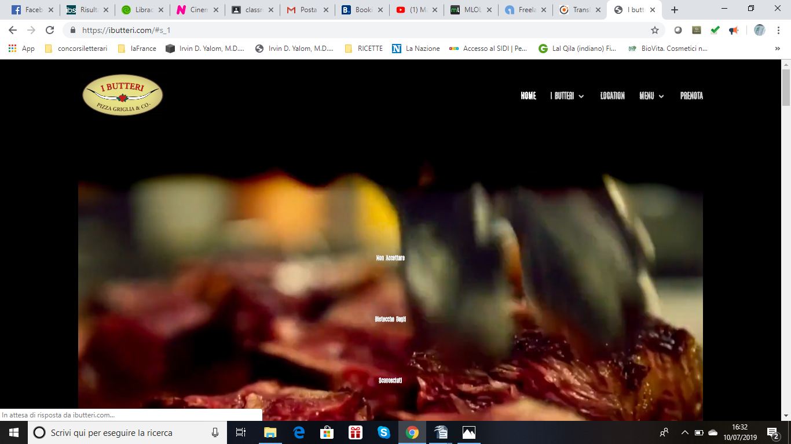This screenshot has height=444, width=791.
Task: Open the Apps shortcut in bookmarks bar
Action: [x=21, y=49]
